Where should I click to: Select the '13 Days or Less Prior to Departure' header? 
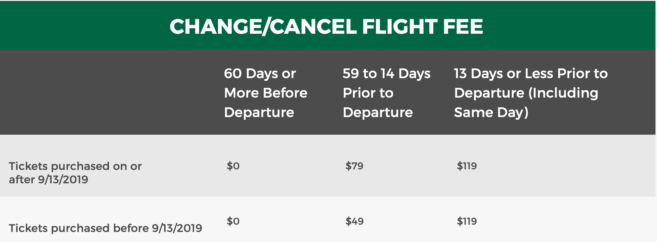(531, 93)
